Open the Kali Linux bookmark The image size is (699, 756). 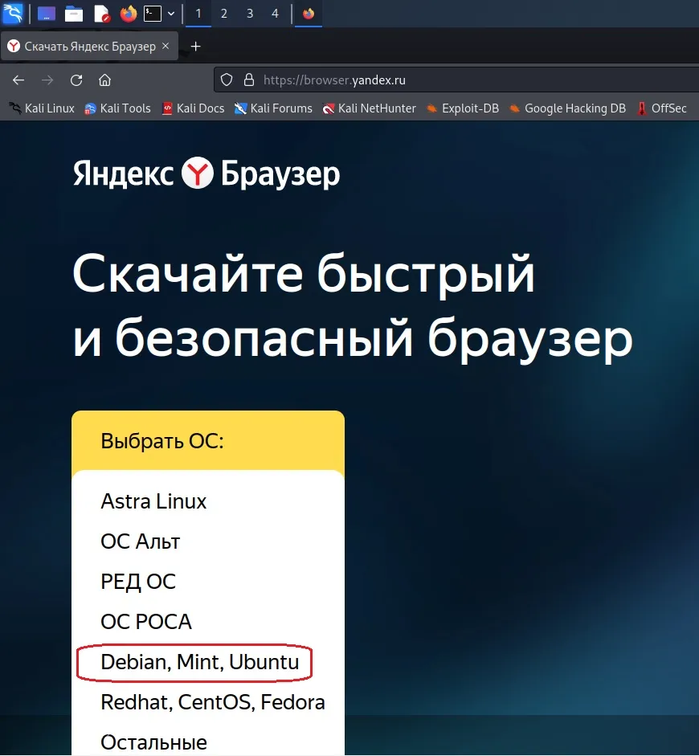click(42, 108)
